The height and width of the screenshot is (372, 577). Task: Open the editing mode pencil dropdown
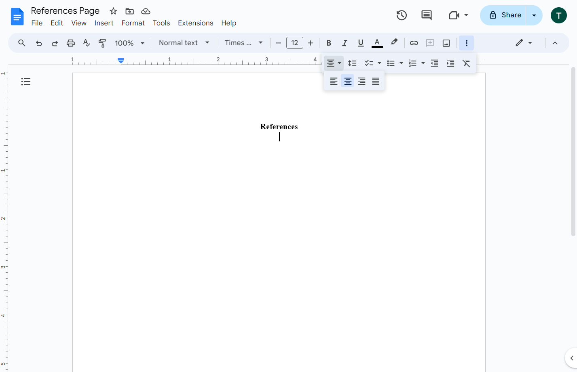click(x=524, y=43)
